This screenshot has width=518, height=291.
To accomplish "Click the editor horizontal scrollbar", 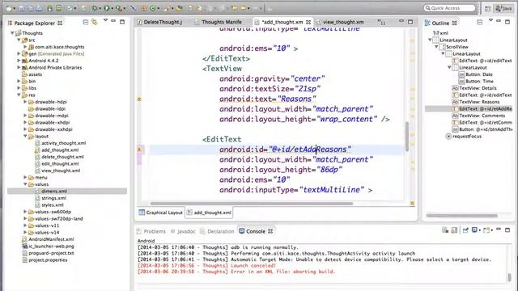I will pos(251,204).
